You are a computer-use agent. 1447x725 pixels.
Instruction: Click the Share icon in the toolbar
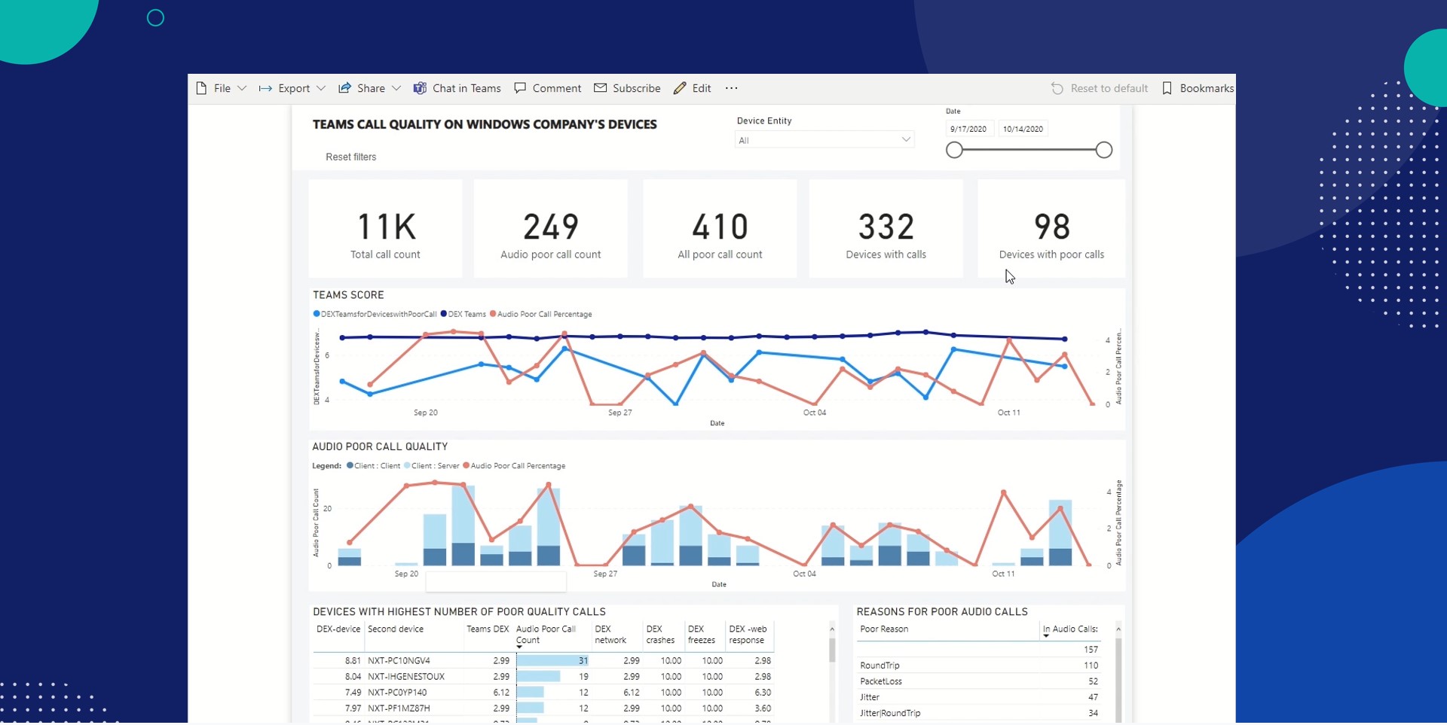tap(344, 88)
